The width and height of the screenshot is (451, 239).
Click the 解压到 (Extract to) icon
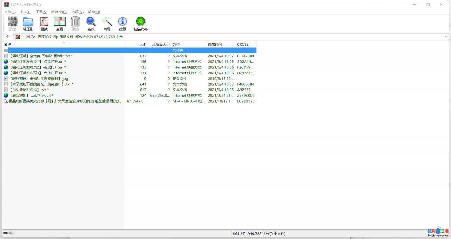click(x=28, y=24)
